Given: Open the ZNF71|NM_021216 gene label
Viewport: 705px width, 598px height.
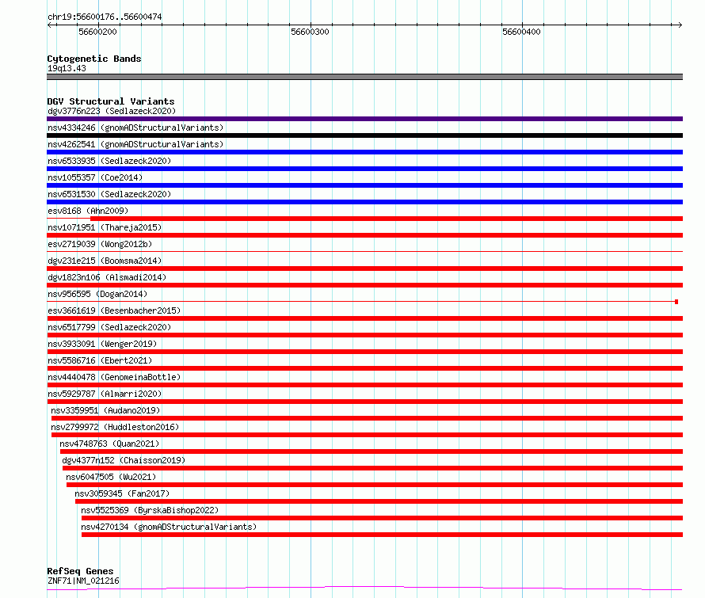Looking at the screenshot, I should tap(83, 581).
